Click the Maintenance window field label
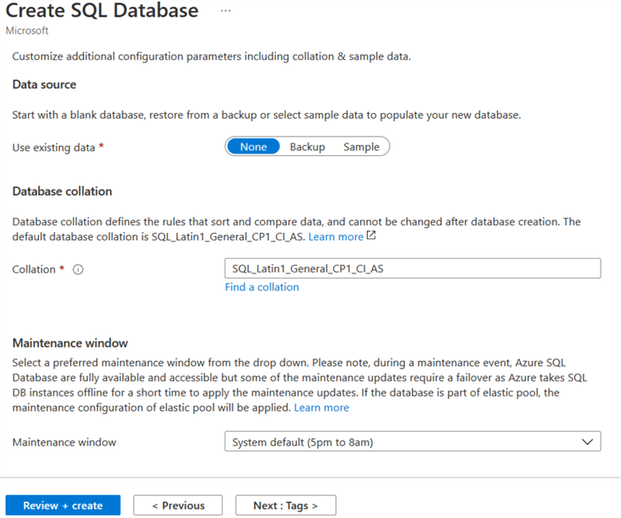The width and height of the screenshot is (621, 518). coord(64,442)
